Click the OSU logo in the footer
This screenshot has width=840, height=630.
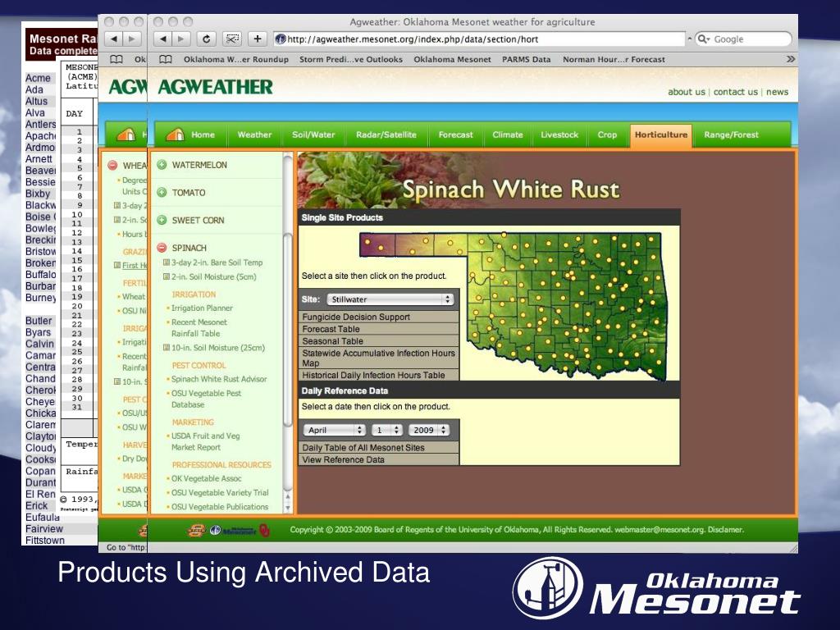pyautogui.click(x=197, y=531)
